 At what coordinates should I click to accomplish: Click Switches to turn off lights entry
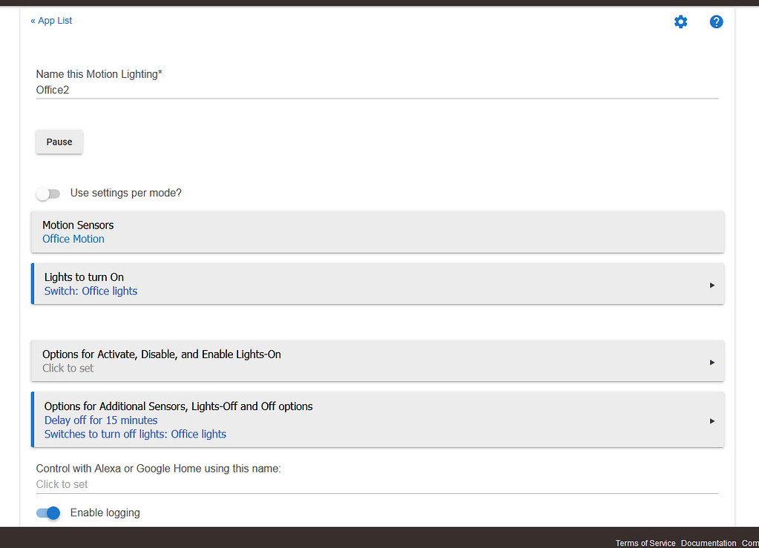(x=135, y=434)
